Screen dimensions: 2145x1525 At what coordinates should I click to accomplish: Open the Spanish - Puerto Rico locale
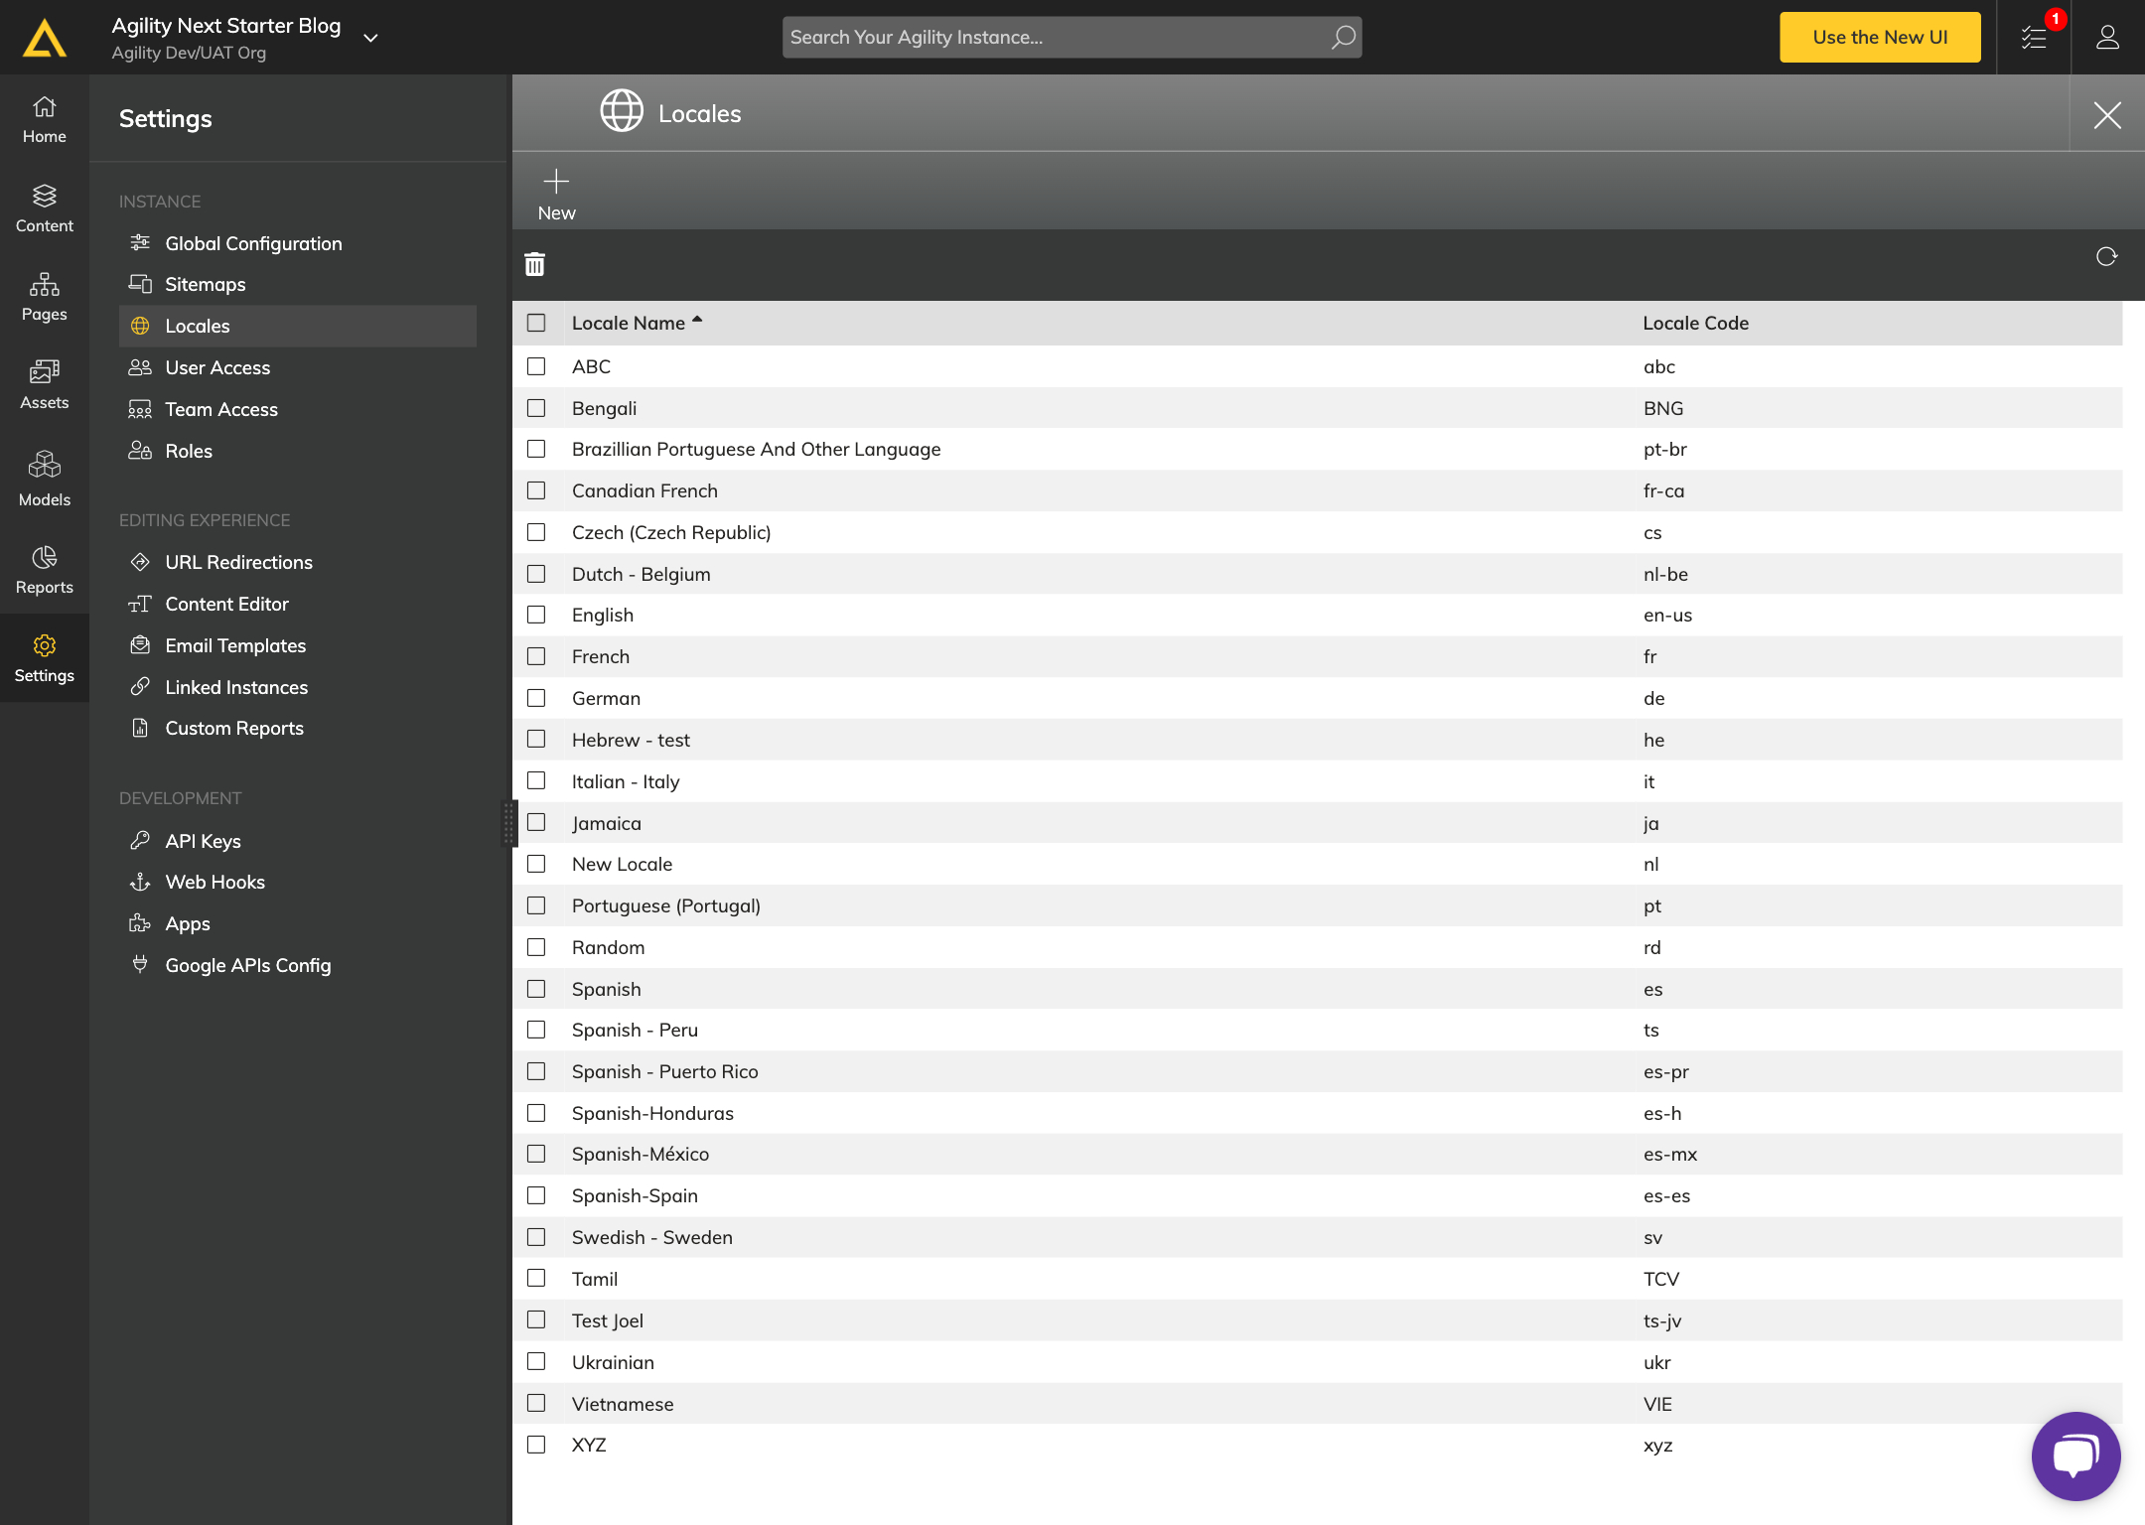click(664, 1071)
